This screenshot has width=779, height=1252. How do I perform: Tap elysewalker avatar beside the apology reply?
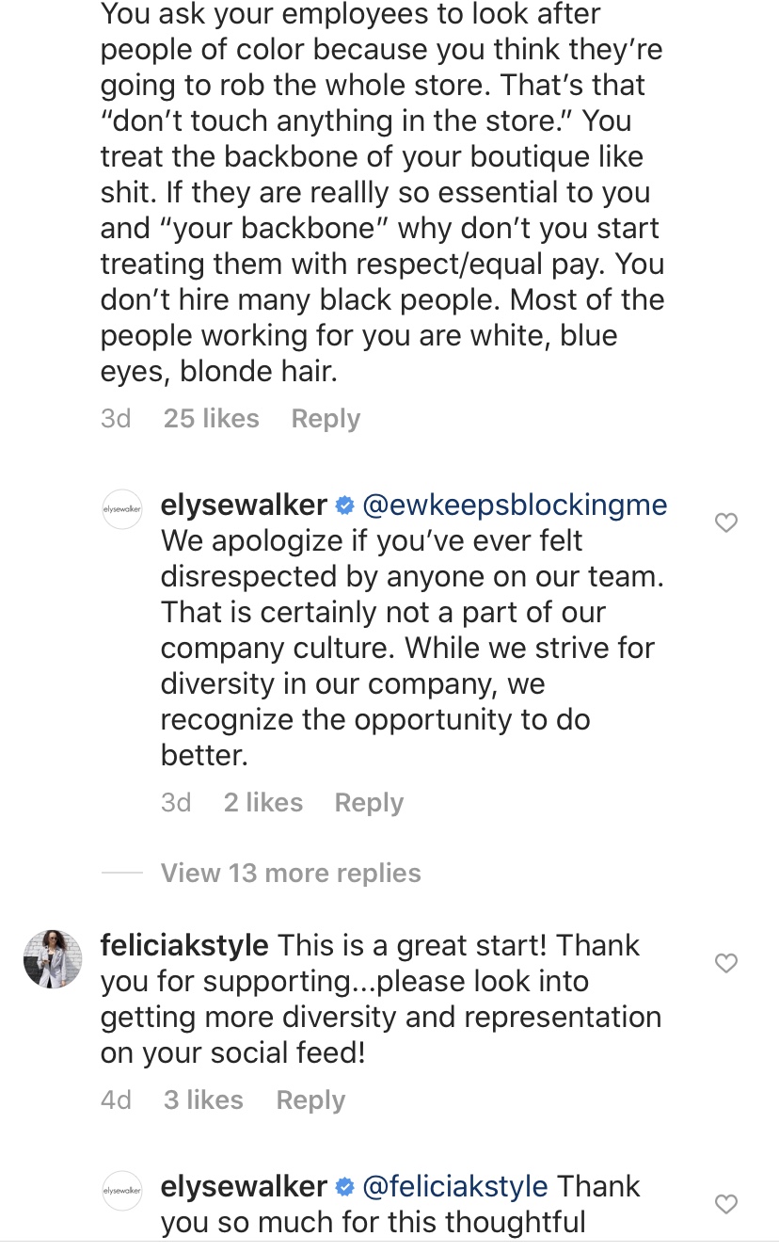(x=121, y=509)
